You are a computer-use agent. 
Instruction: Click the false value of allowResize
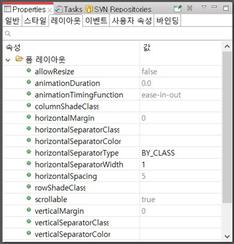click(x=150, y=72)
